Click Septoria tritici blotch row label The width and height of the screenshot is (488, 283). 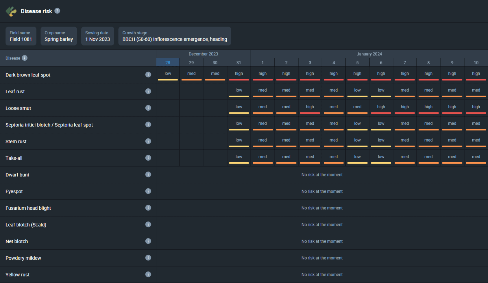(x=49, y=125)
